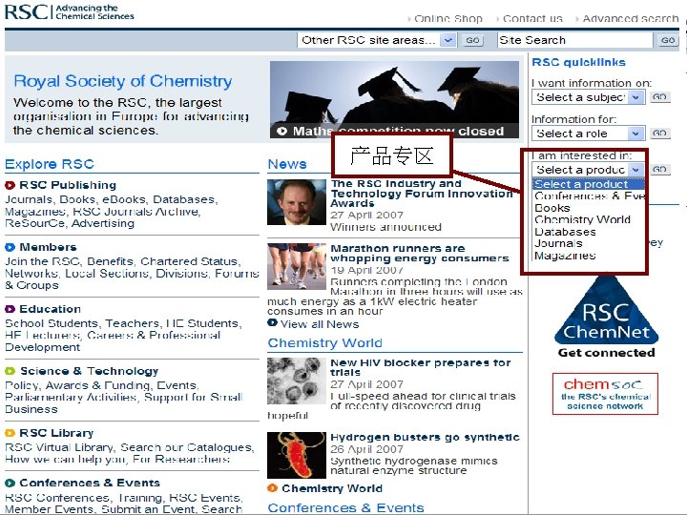Viewport: 687px width, 515px height.
Task: Click the arrow icon beside View all News
Action: [x=272, y=322]
